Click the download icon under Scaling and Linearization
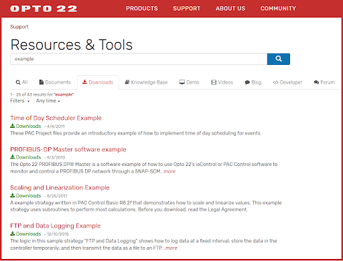This screenshot has height=261, width=343. pyautogui.click(x=13, y=195)
